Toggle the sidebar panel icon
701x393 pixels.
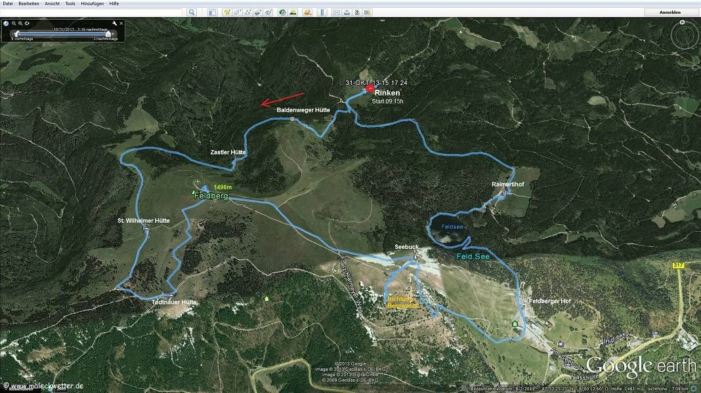tap(211, 12)
